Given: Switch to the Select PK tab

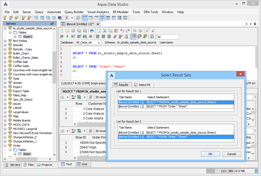Looking at the screenshot, I should (144, 85).
